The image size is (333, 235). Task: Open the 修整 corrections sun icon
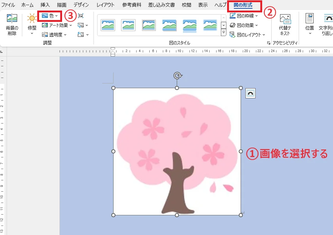(x=32, y=19)
